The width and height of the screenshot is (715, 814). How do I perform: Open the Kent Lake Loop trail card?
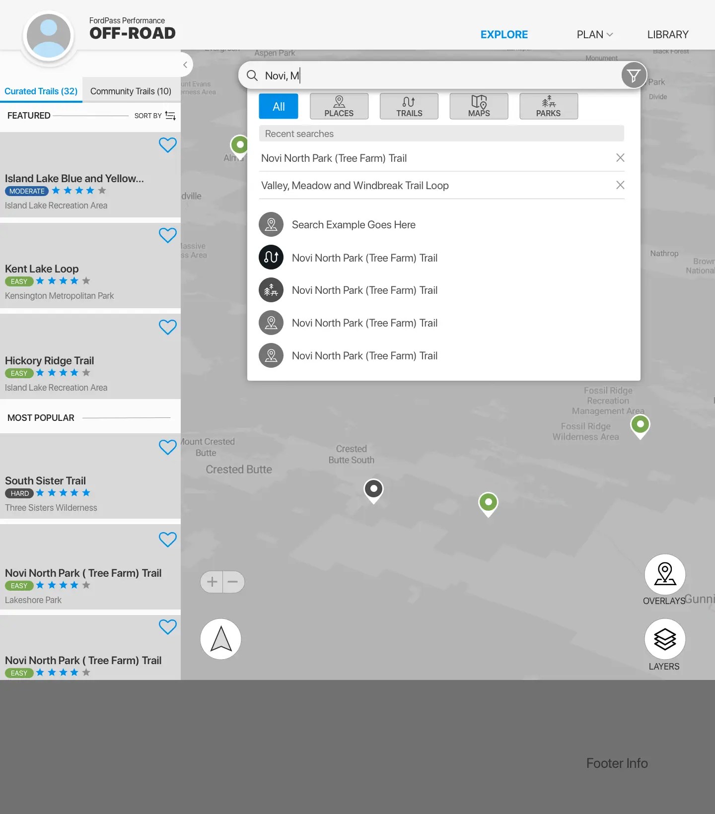[90, 265]
